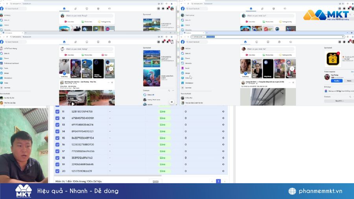This screenshot has width=354, height=199.
Task: Click "What's on your mind" box bottom-right window
Action: click(269, 49)
